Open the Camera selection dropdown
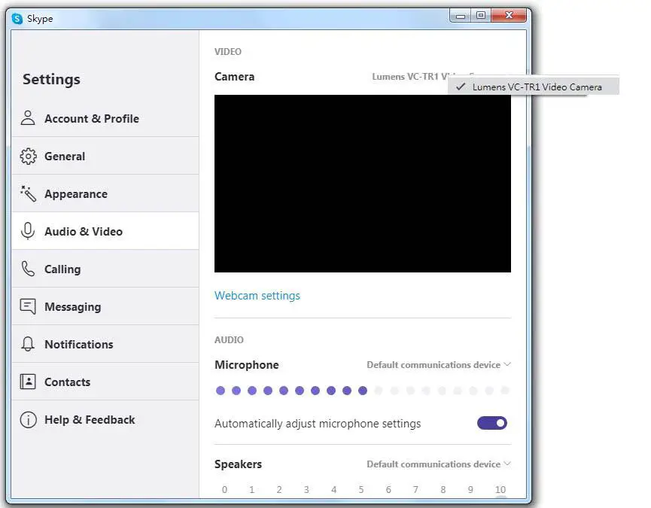This screenshot has height=508, width=651. 421,76
